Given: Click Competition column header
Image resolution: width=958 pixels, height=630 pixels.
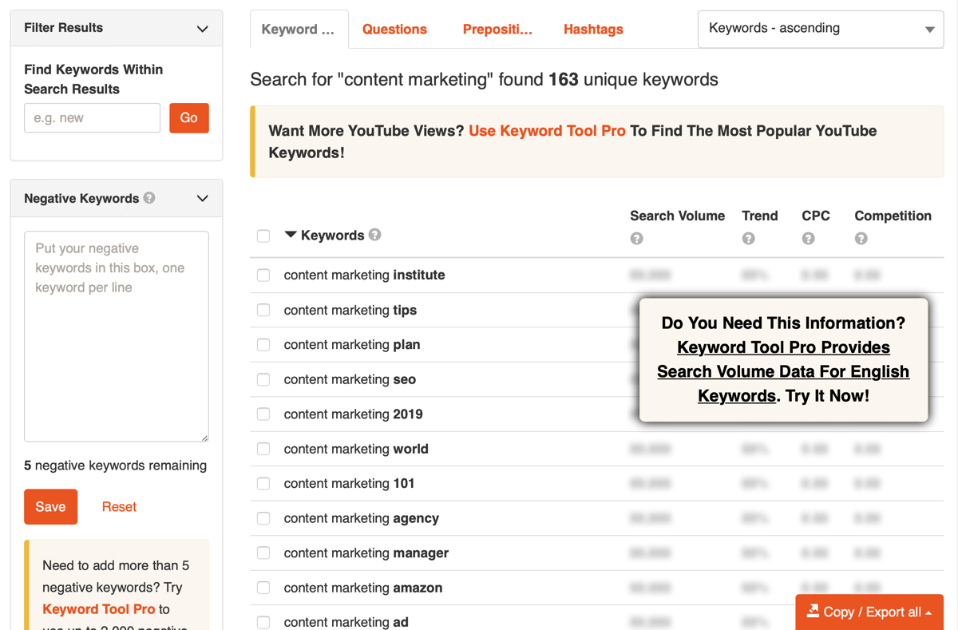Looking at the screenshot, I should click(893, 216).
